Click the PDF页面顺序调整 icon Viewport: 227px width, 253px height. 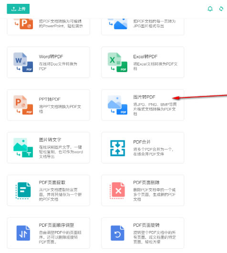point(23,233)
